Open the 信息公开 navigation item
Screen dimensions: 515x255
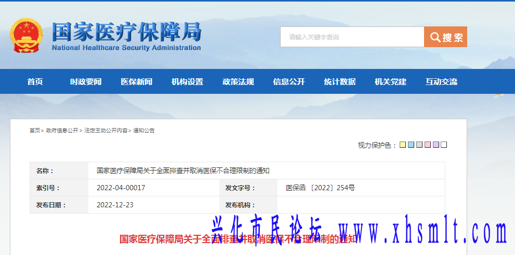coord(289,81)
